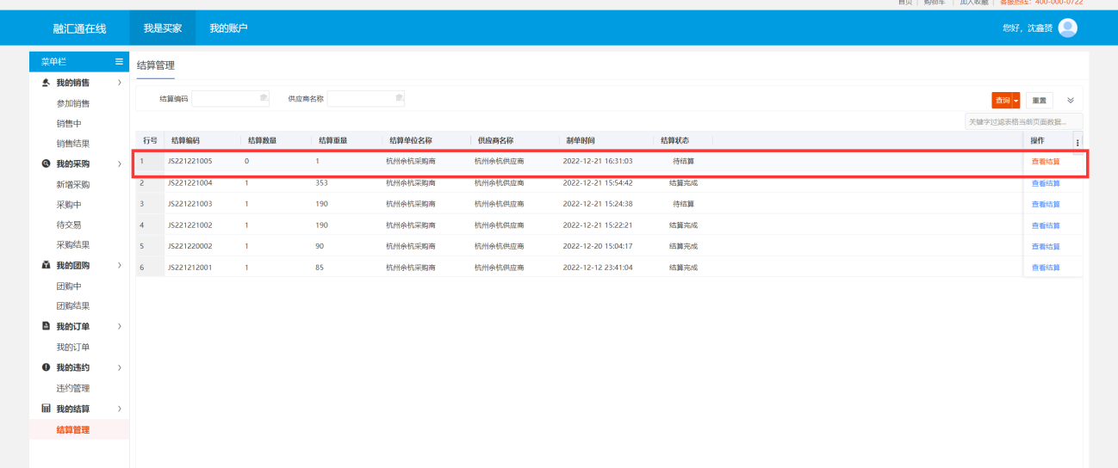Click 查看结算 for JS221212001
Image resolution: width=1118 pixels, height=468 pixels.
1046,268
